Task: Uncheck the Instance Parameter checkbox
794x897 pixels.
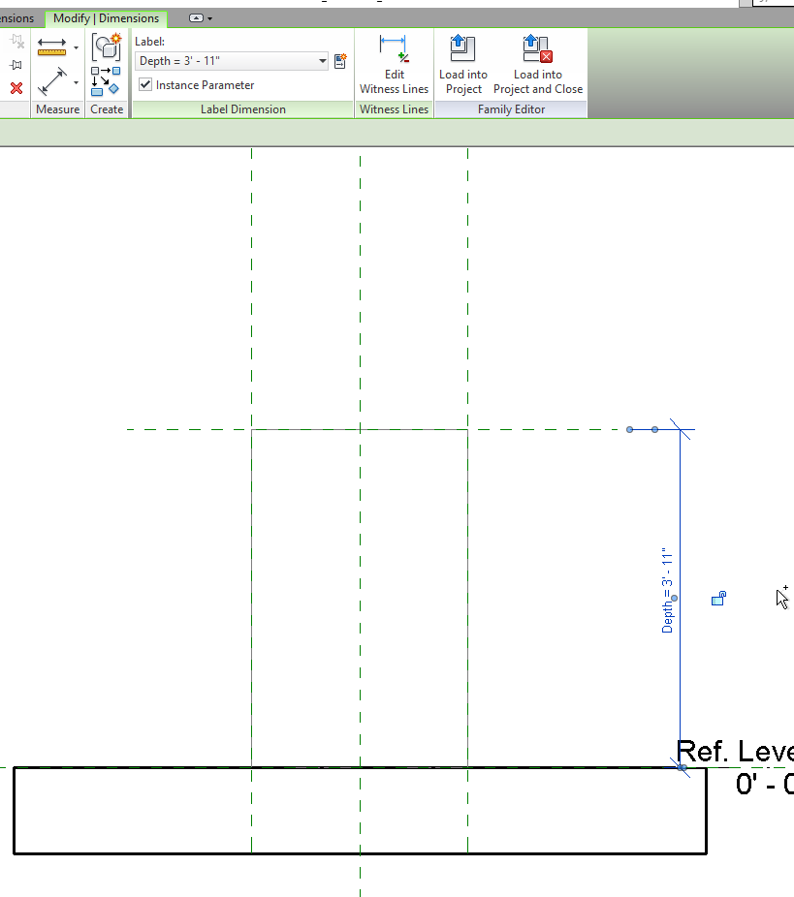Action: tap(145, 84)
